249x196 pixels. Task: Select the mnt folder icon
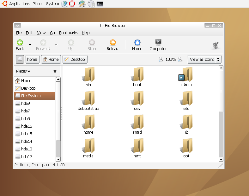pyautogui.click(x=137, y=146)
